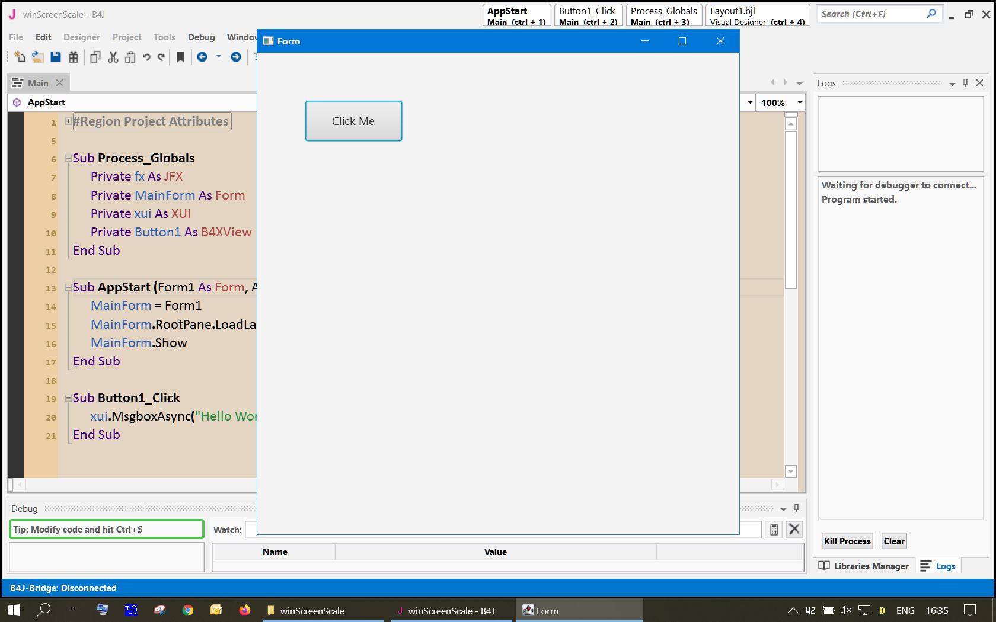The image size is (996, 622).
Task: Open the Debug panel options dropdown
Action: tap(783, 509)
